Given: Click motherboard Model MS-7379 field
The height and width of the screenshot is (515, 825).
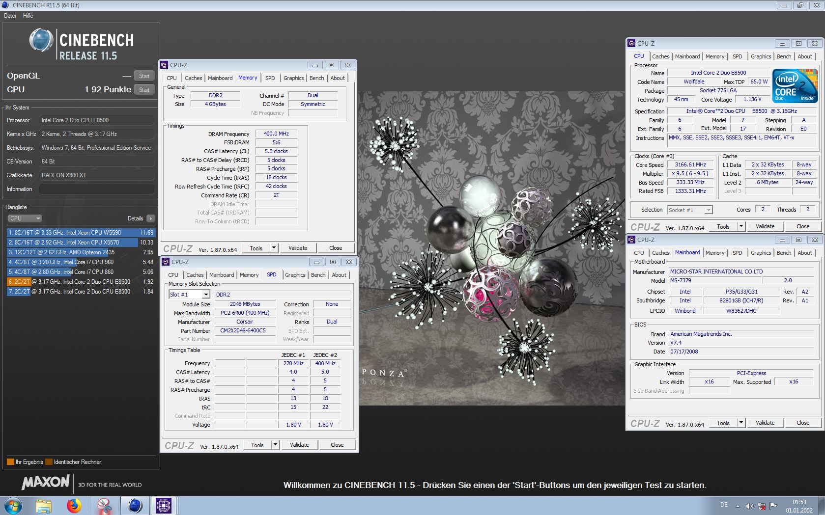Looking at the screenshot, I should click(x=715, y=280).
